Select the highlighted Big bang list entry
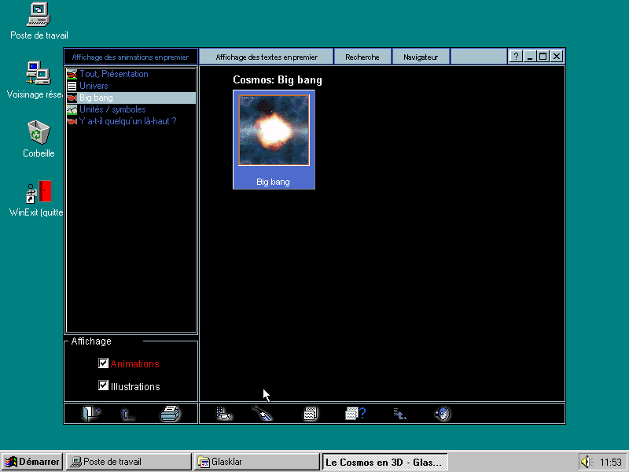This screenshot has width=629, height=472. 131,98
